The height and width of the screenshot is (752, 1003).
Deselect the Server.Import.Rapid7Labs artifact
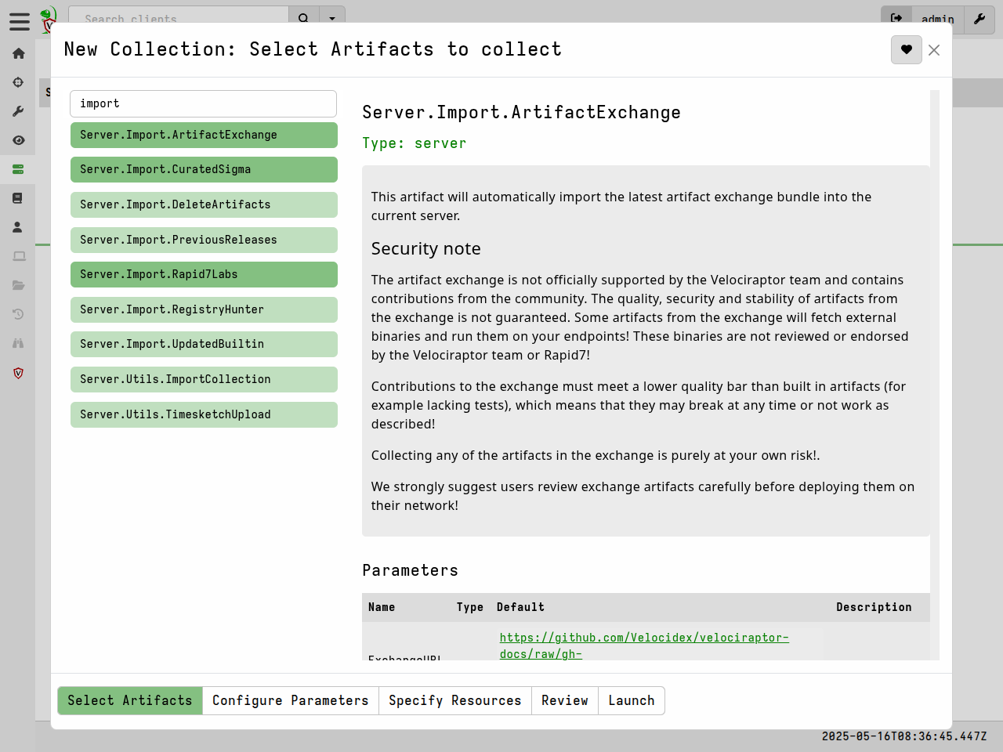204,274
